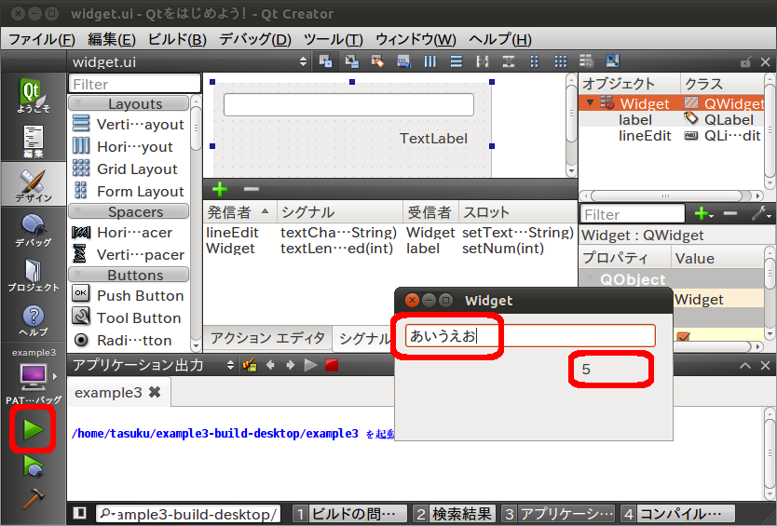Toggle the sidebar button in status bar

(80, 514)
